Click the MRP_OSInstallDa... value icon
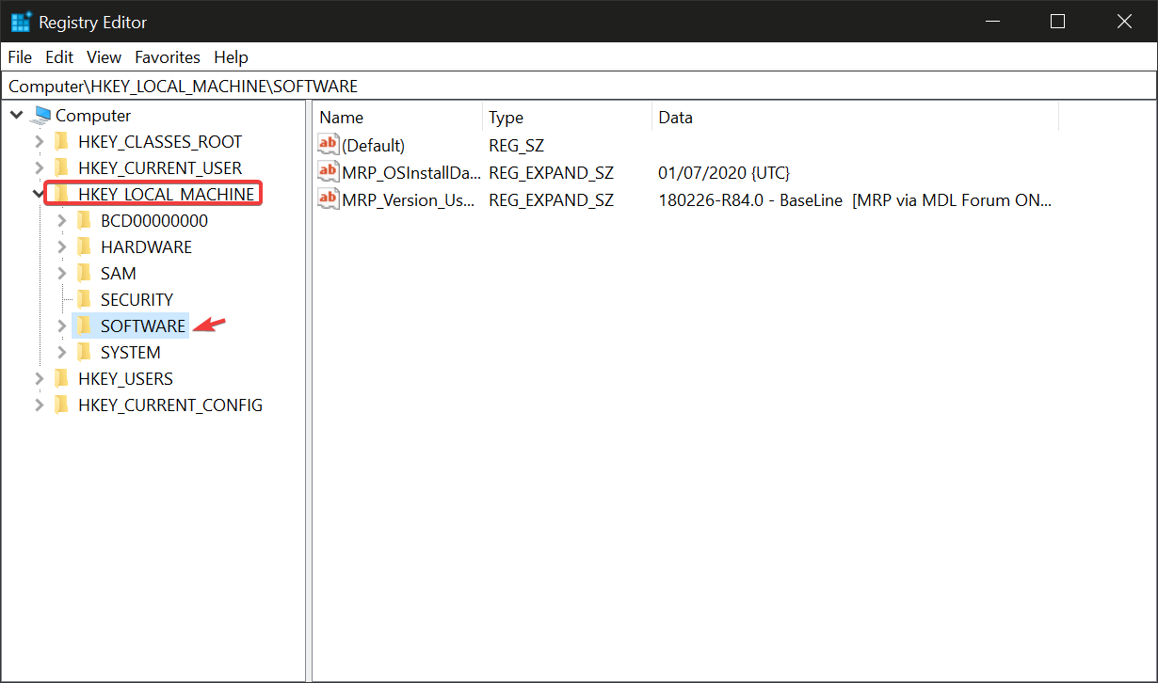1158x683 pixels. click(329, 172)
